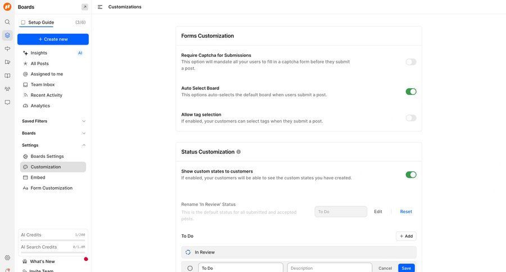Click the What's New gift icon
506x272 pixels.
25,261
